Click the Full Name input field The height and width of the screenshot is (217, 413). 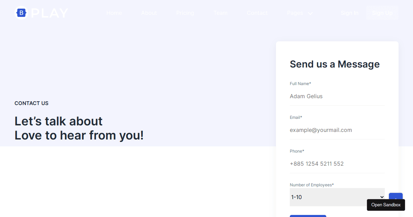click(337, 96)
